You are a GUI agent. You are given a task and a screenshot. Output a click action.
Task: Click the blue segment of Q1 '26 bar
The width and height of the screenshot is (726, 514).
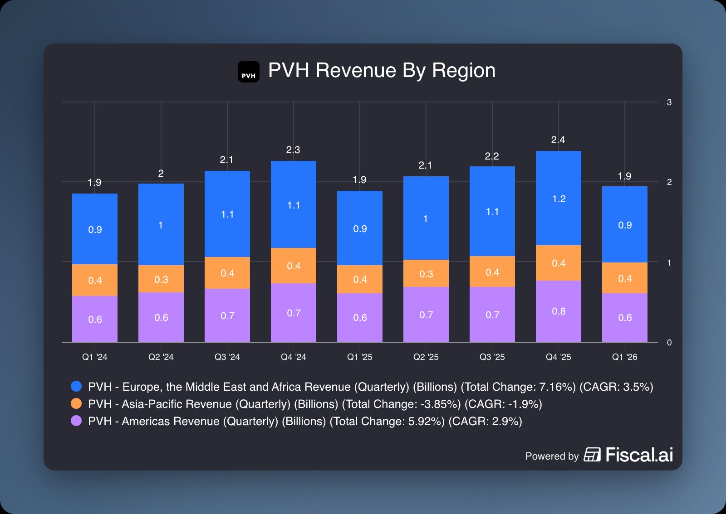coord(625,224)
